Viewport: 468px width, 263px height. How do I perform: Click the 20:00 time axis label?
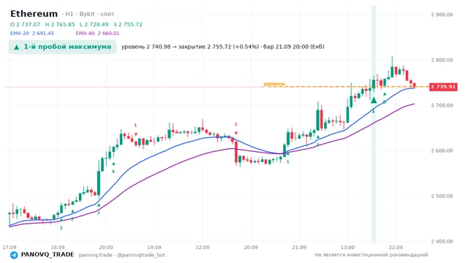(x=106, y=247)
